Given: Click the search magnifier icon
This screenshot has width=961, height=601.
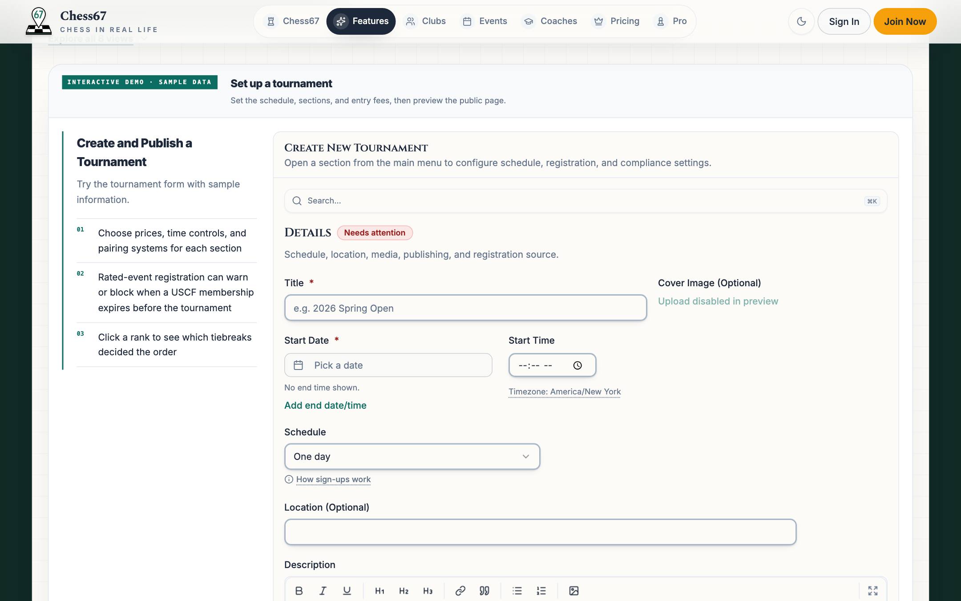Looking at the screenshot, I should click(297, 201).
